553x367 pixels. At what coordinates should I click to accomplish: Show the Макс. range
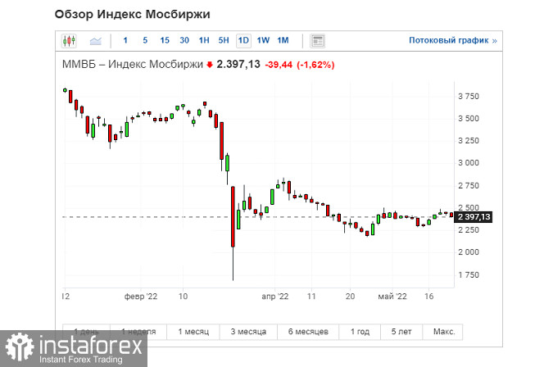click(x=444, y=332)
